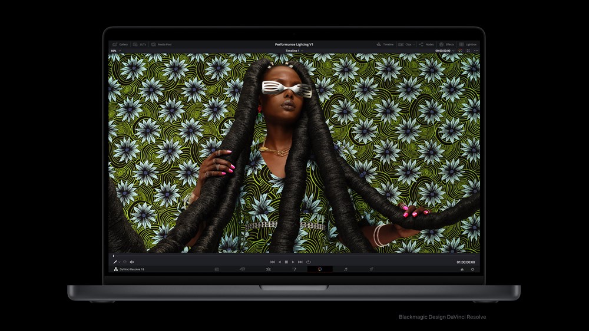Switch to the Color page

click(x=320, y=269)
